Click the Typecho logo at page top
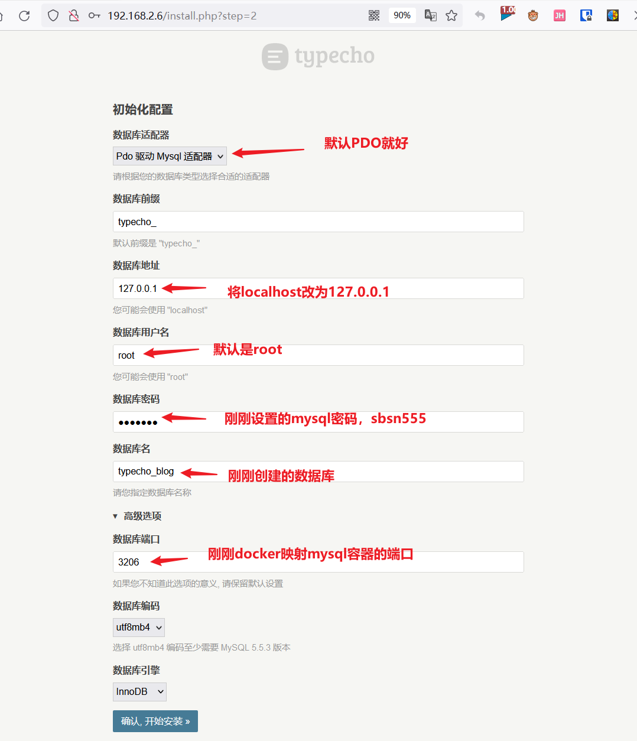The image size is (637, 741). click(318, 56)
